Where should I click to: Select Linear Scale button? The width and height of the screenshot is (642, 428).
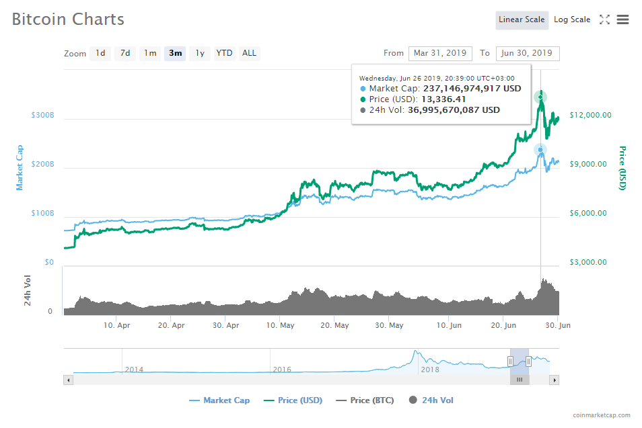[522, 19]
